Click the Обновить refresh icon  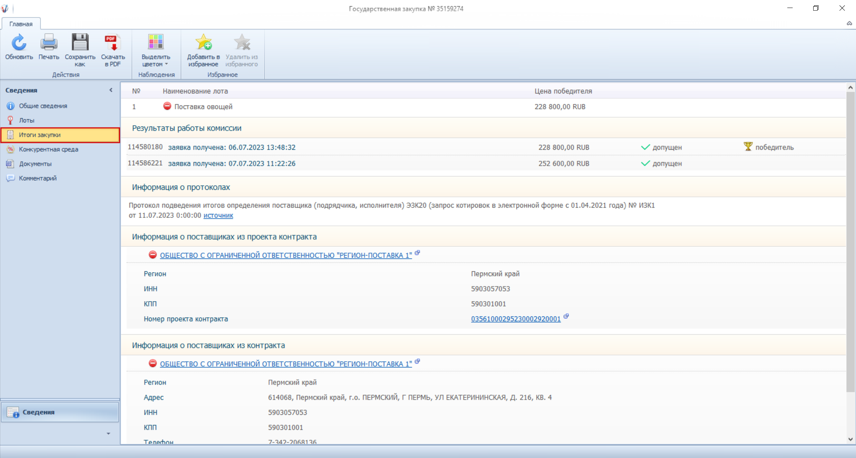(x=19, y=42)
